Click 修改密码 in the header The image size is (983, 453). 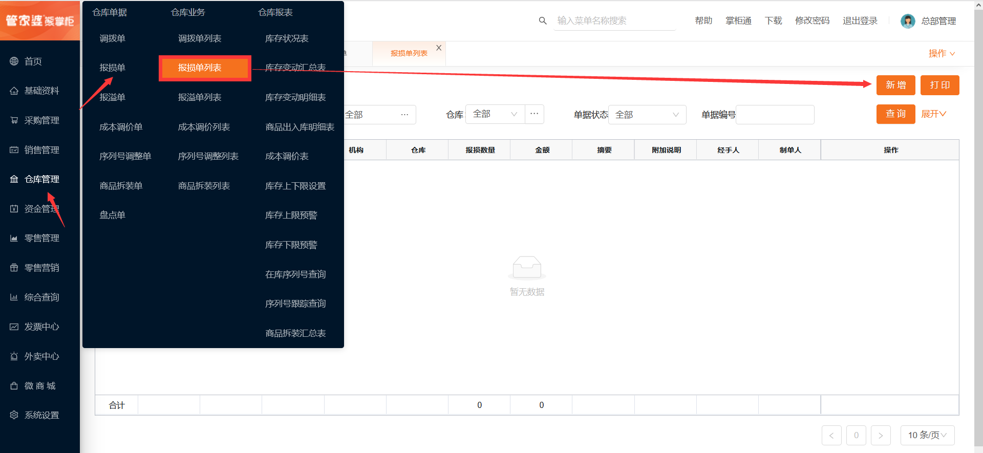813,20
